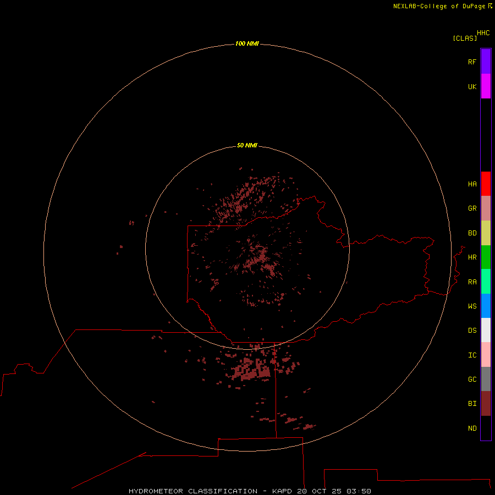Click the IC legend label
The height and width of the screenshot is (495, 495).
(472, 355)
